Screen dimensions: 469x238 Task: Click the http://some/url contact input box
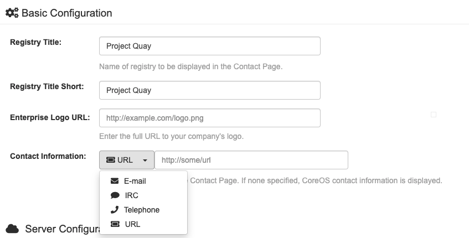point(251,160)
